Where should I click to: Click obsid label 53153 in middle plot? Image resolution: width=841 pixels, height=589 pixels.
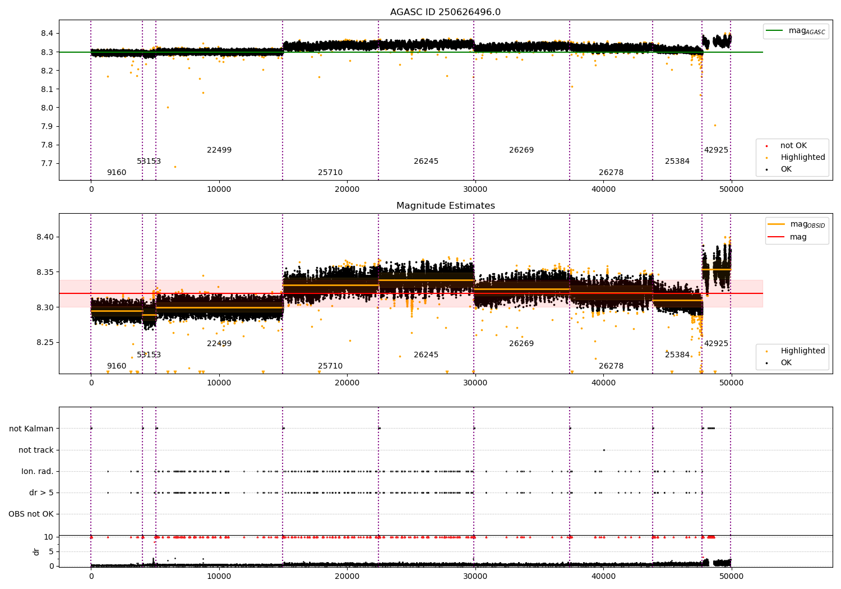pos(149,355)
